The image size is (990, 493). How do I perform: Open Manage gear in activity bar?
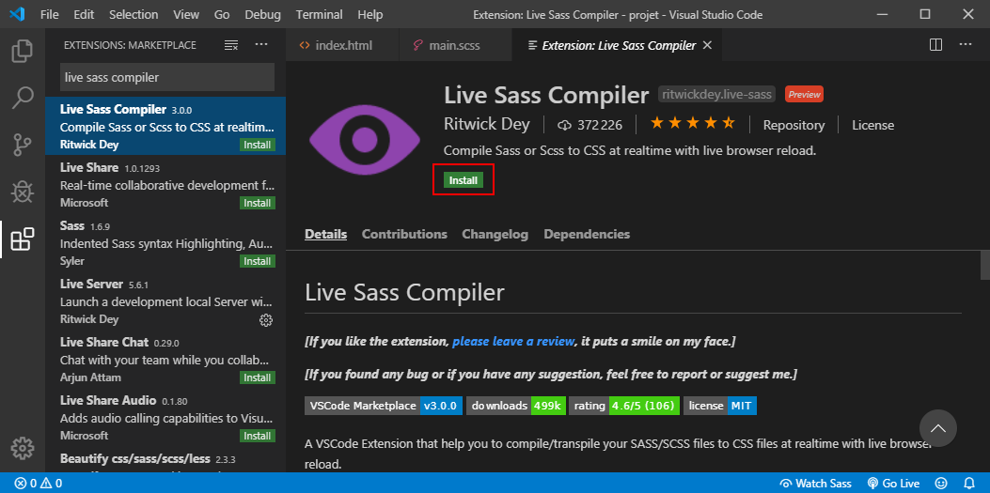click(23, 448)
